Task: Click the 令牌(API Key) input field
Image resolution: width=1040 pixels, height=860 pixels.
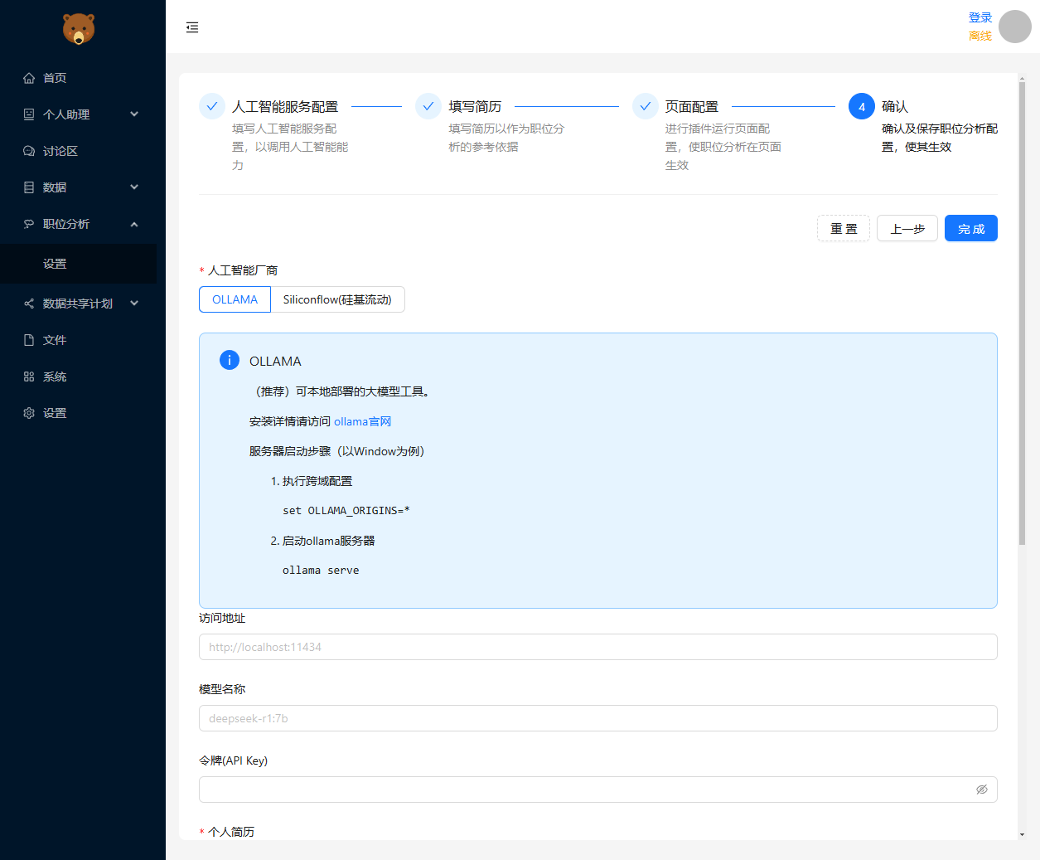Action: [x=598, y=790]
